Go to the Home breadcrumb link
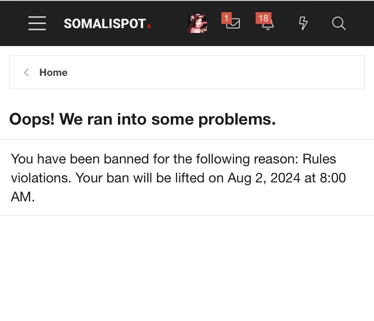 tap(53, 73)
